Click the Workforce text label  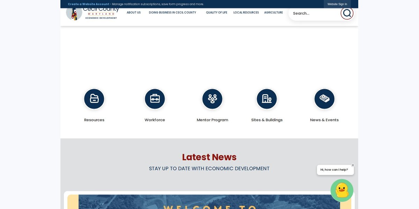point(155,120)
